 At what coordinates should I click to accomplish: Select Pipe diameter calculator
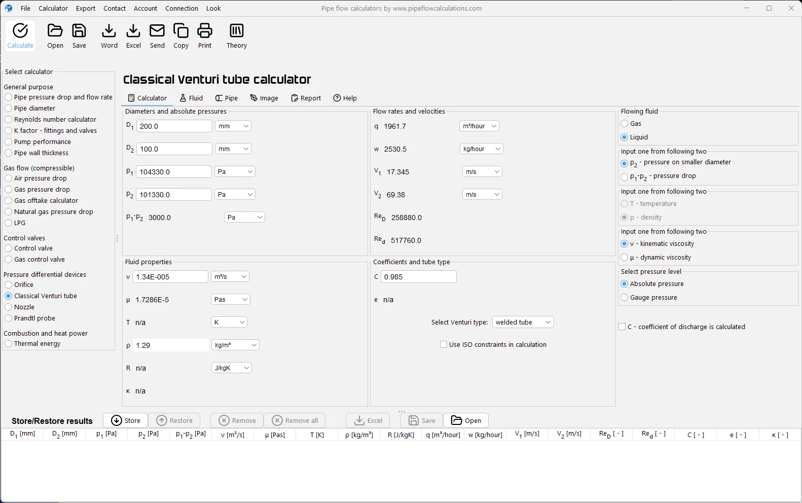[x=30, y=109]
